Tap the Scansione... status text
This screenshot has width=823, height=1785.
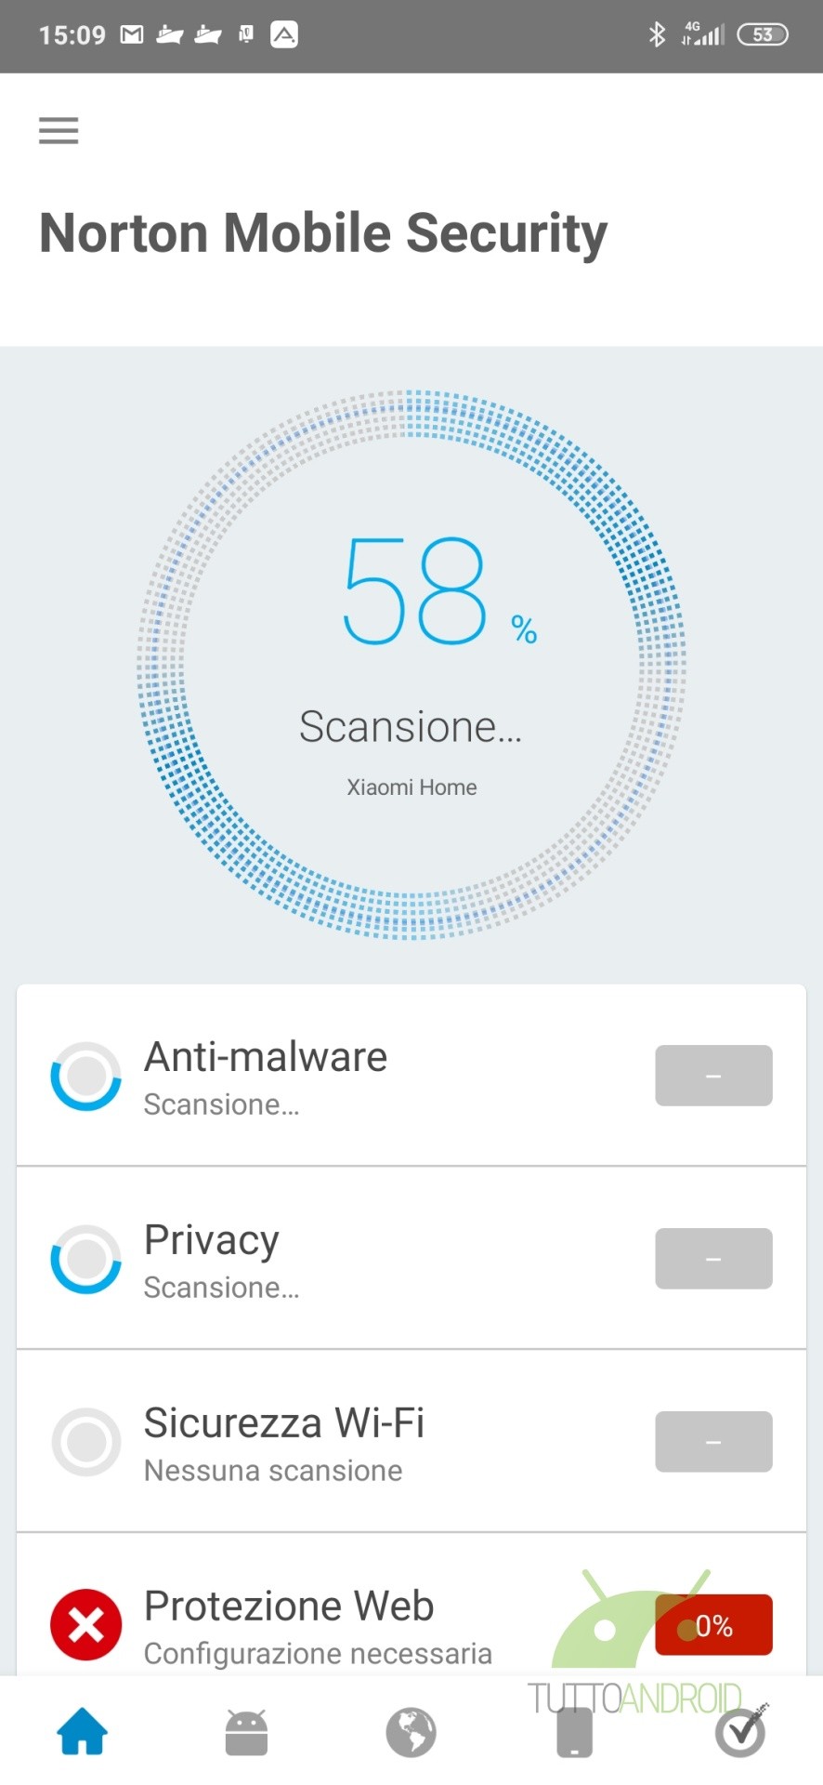[x=411, y=727]
